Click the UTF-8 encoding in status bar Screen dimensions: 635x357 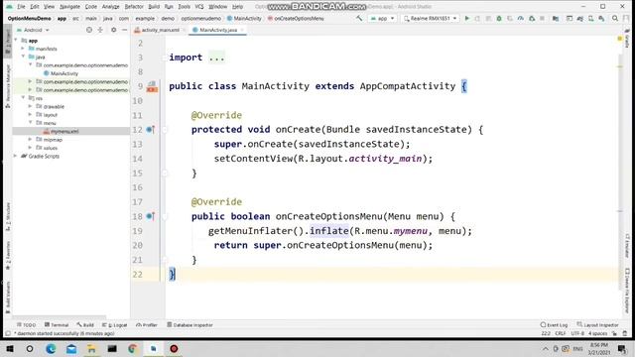577,333
